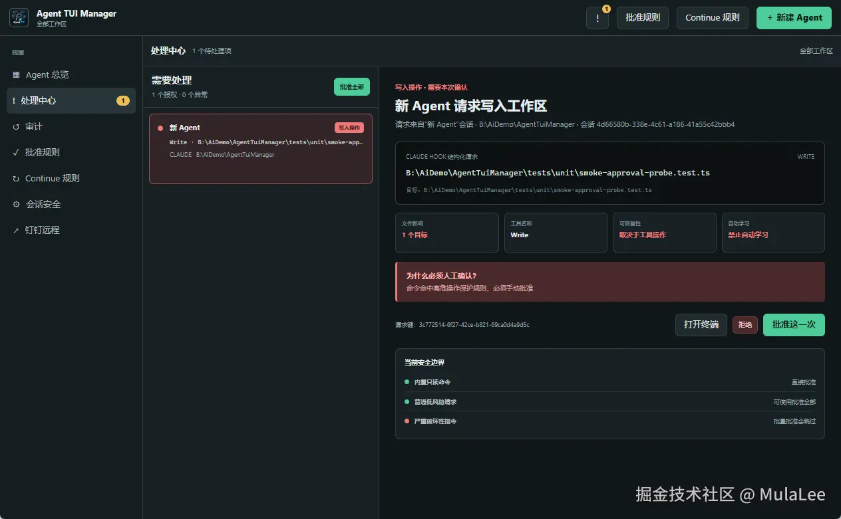Open 钉钉远程 in the sidebar

tap(71, 230)
